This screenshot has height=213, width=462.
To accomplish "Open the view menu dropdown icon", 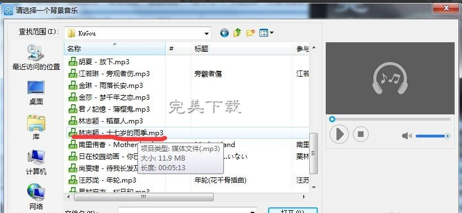I will (x=266, y=33).
